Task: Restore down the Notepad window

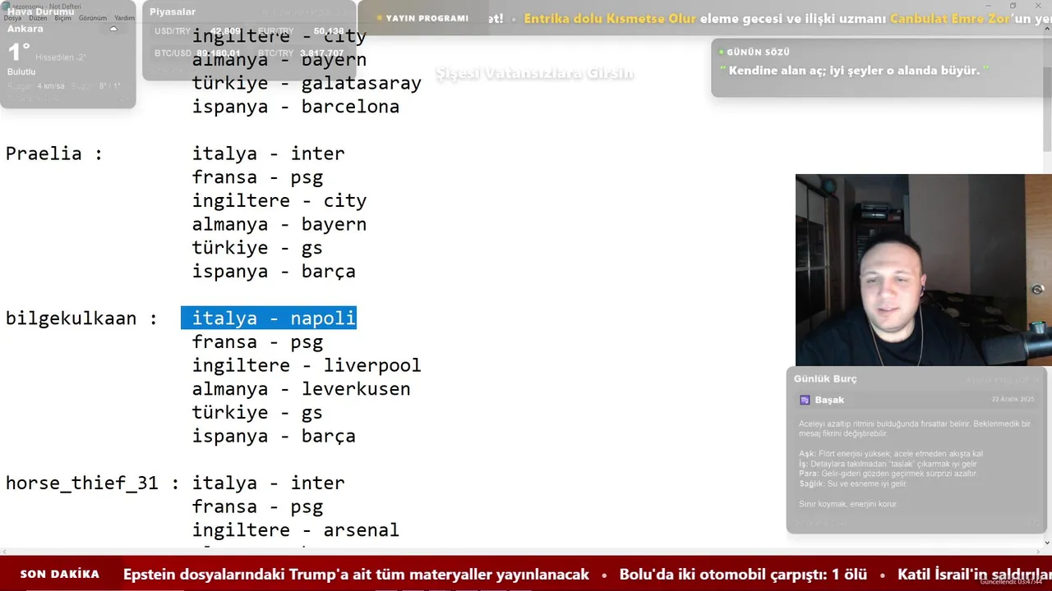Action: point(1013,6)
